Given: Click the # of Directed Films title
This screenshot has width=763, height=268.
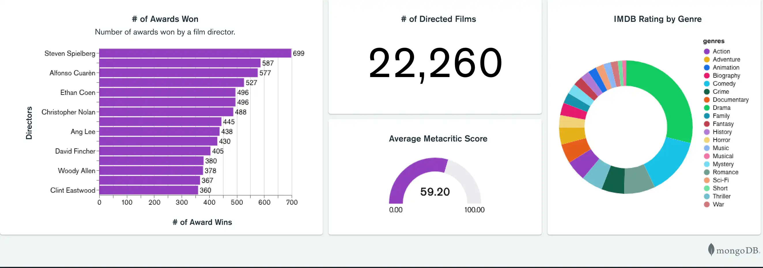Looking at the screenshot, I should [x=438, y=19].
